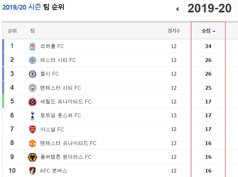Sort table by 승점 column arrow
Screen dimensions: 238x177
pos(214,32)
